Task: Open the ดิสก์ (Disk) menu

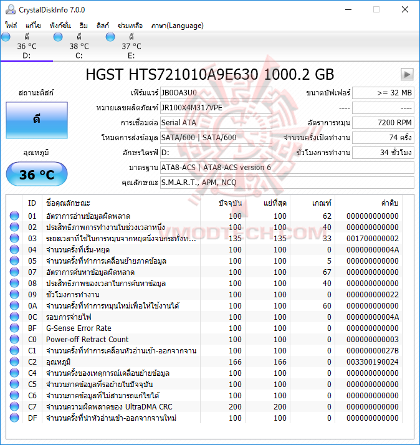Action: click(x=102, y=26)
